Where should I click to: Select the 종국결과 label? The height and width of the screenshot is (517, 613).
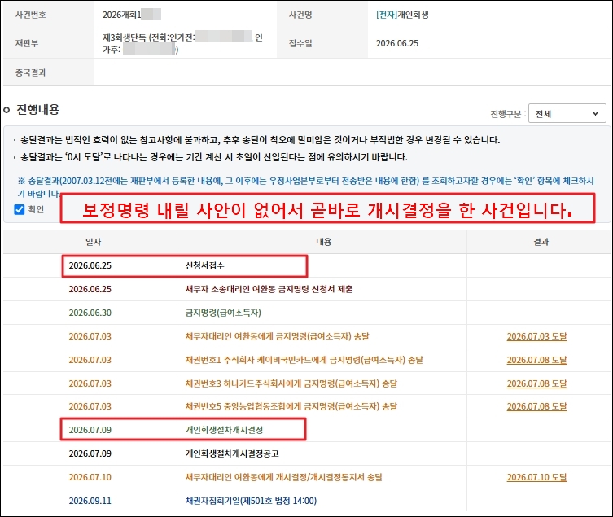[x=30, y=72]
